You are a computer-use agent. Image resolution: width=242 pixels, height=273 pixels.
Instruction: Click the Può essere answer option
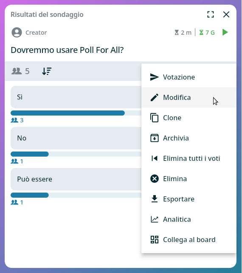pos(76,179)
